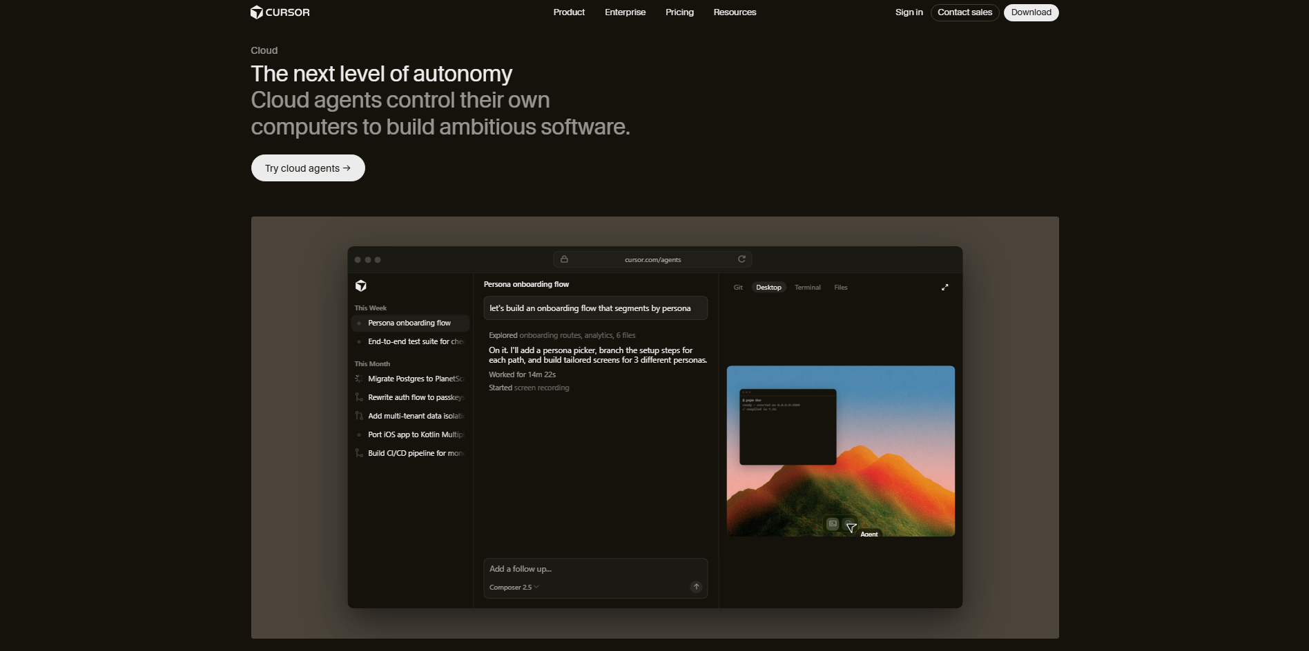Image resolution: width=1309 pixels, height=651 pixels.
Task: Click the status dot beside End-to-end test suite
Action: click(359, 341)
